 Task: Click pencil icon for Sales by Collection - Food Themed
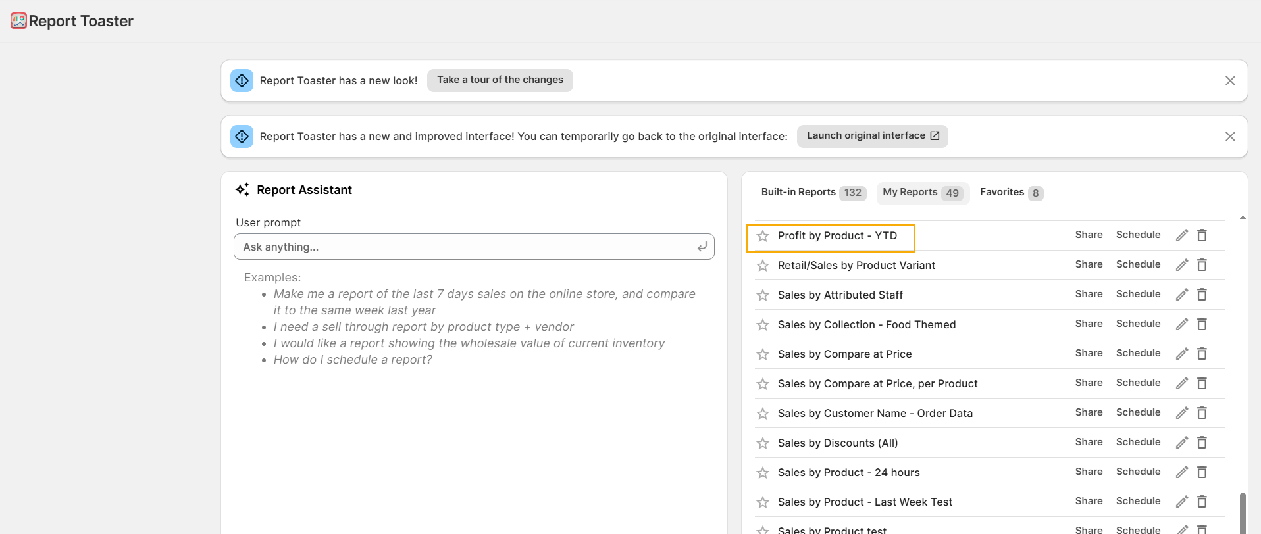[x=1182, y=324]
